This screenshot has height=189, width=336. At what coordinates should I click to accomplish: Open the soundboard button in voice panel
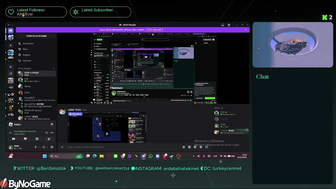[49, 139]
